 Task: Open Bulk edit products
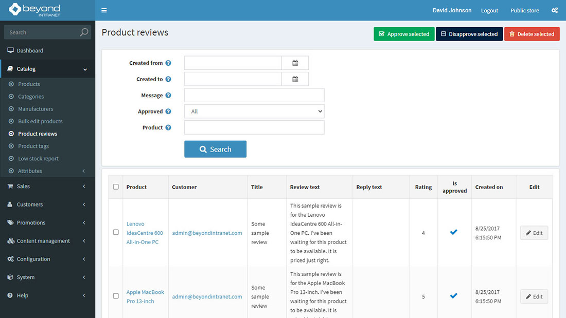pyautogui.click(x=39, y=121)
